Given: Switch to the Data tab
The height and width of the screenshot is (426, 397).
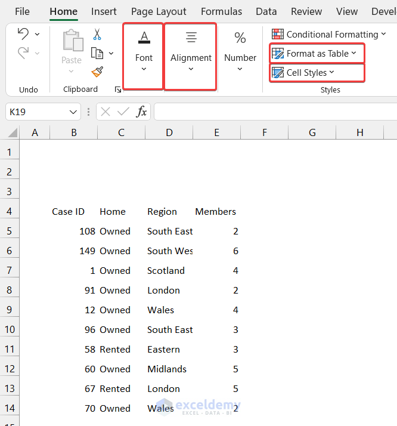Looking at the screenshot, I should (x=266, y=12).
